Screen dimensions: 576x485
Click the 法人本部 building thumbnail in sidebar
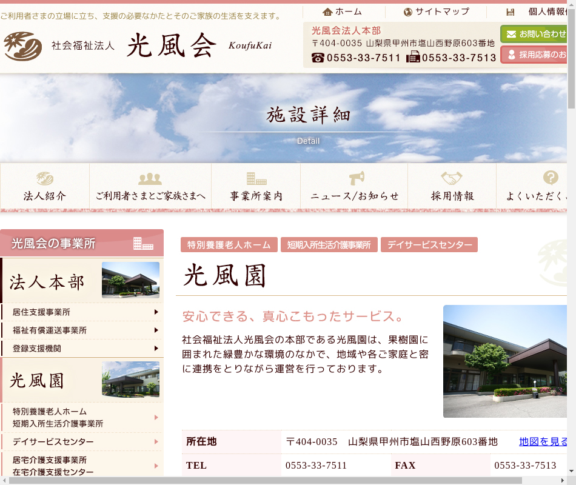pyautogui.click(x=130, y=280)
